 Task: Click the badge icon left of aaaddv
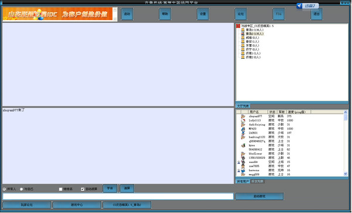(x=238, y=162)
